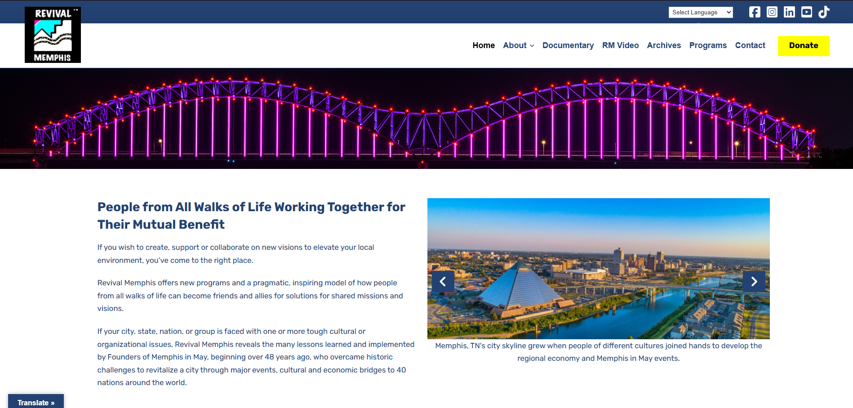Image resolution: width=853 pixels, height=408 pixels.
Task: Show previous slide with left arrow
Action: pyautogui.click(x=443, y=282)
